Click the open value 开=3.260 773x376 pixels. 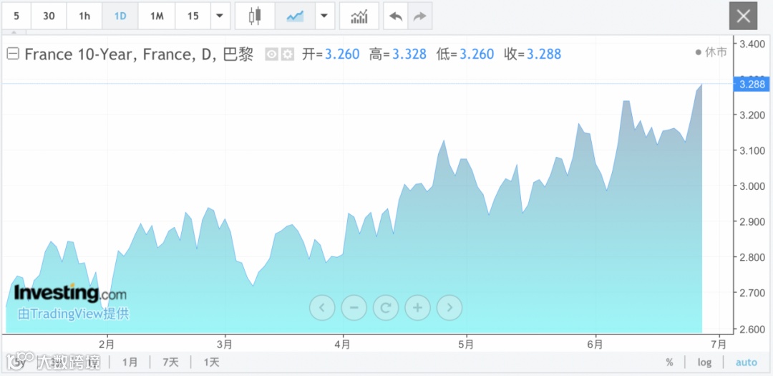331,54
